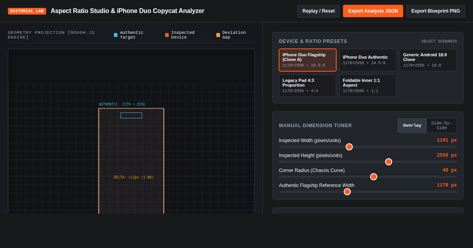
Task: Click the GEOMETRY PROJECTION panel heading
Action: [51, 35]
